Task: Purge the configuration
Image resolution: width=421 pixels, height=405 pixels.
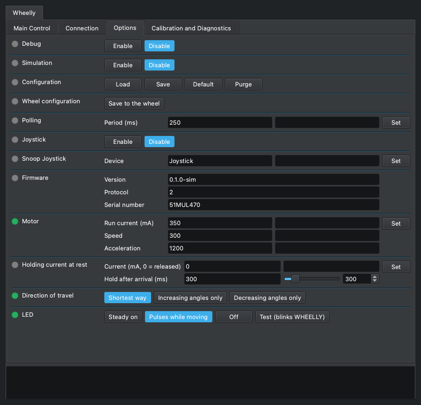Action: coord(244,84)
